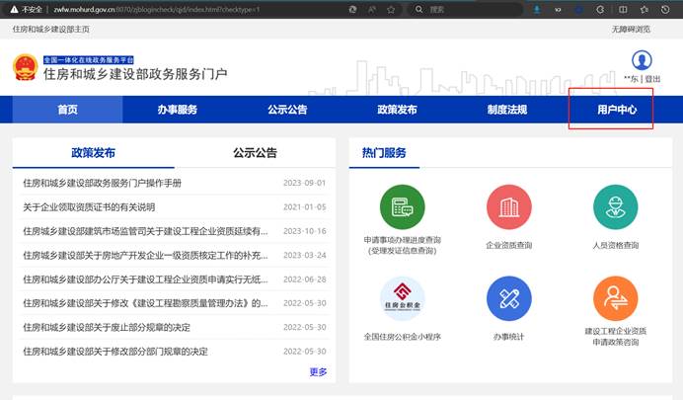
Task: Open 制度法规 navigation item
Action: (x=507, y=110)
